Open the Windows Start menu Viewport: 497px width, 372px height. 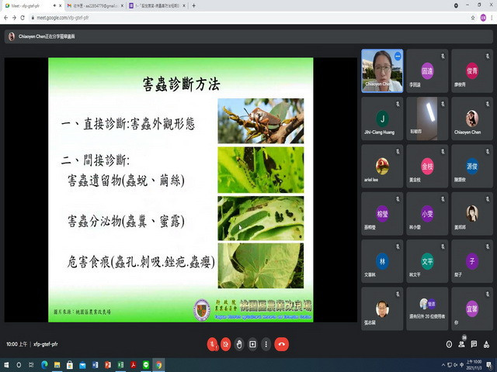pyautogui.click(x=6, y=365)
